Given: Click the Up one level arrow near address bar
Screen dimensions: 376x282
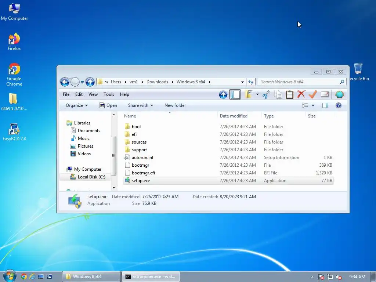Looking at the screenshot, I should pyautogui.click(x=90, y=82).
